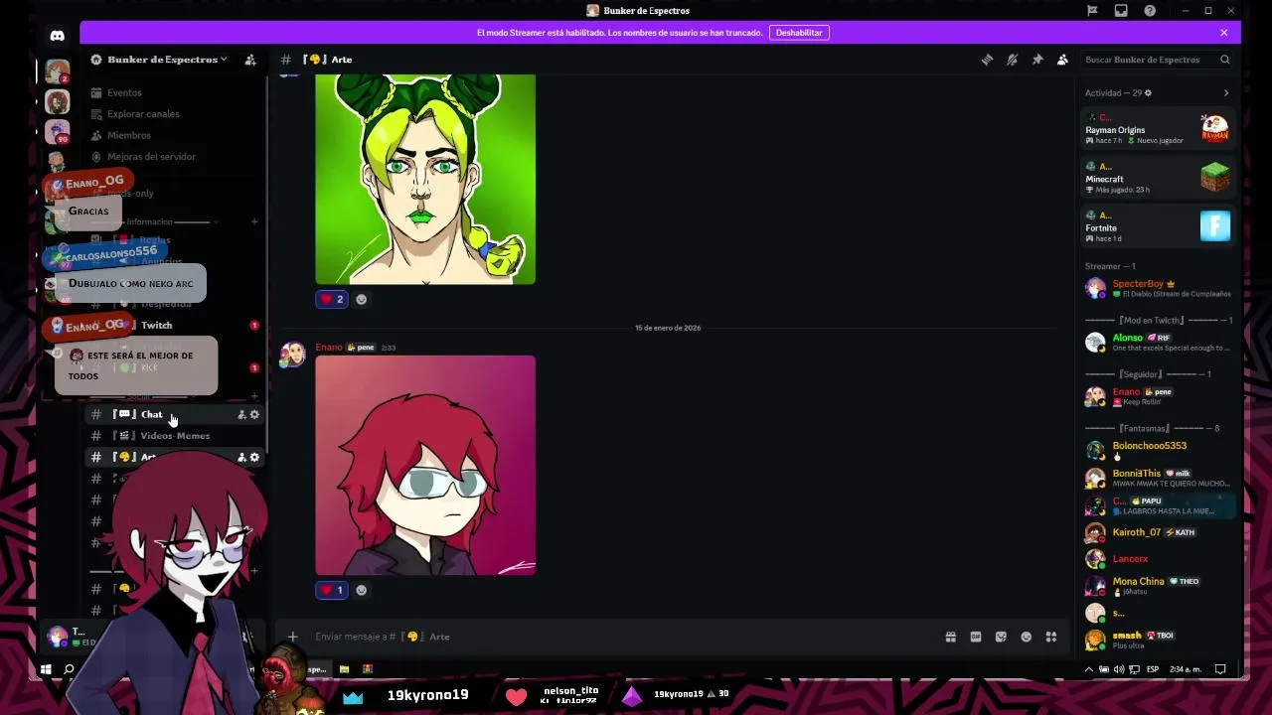Click Deshabilitar streamer mode button
Viewport: 1272px width, 715px height.
(799, 33)
